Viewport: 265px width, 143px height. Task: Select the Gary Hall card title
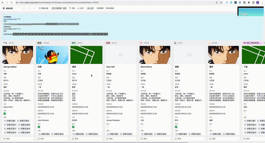(110, 67)
